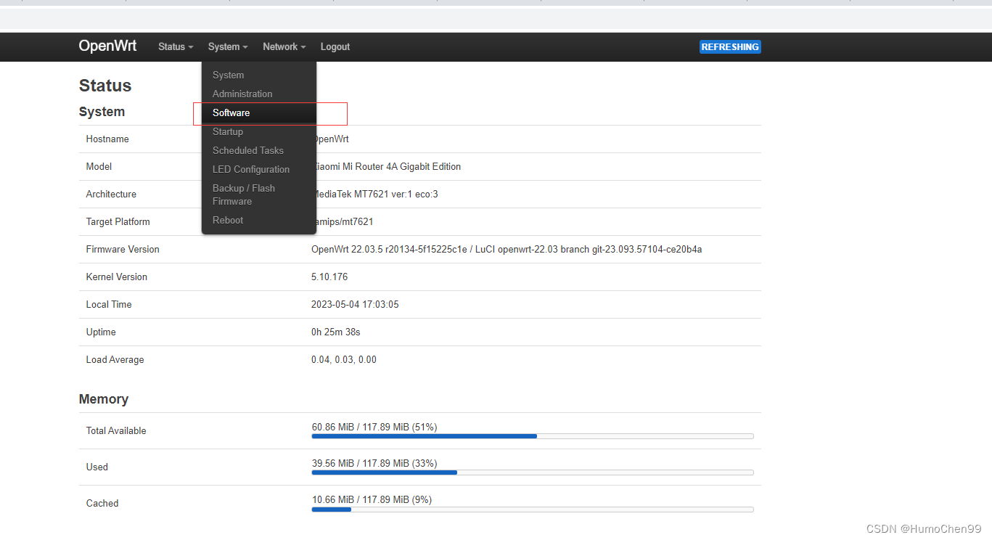Screen dimensions: 992x540
Task: Click the Used memory progress bar
Action: click(533, 472)
